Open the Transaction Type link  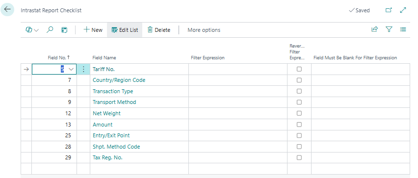coord(113,91)
